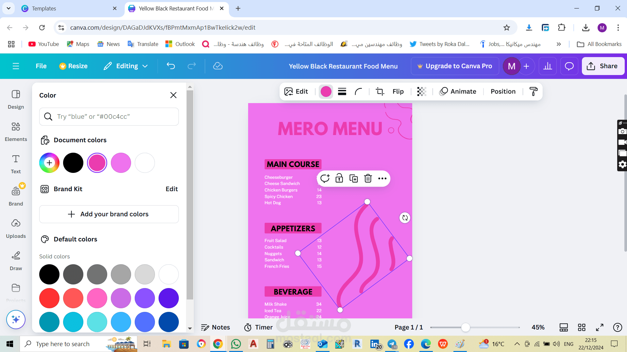This screenshot has height=352, width=627.
Task: Click the MERO MENU title text
Action: 330,129
